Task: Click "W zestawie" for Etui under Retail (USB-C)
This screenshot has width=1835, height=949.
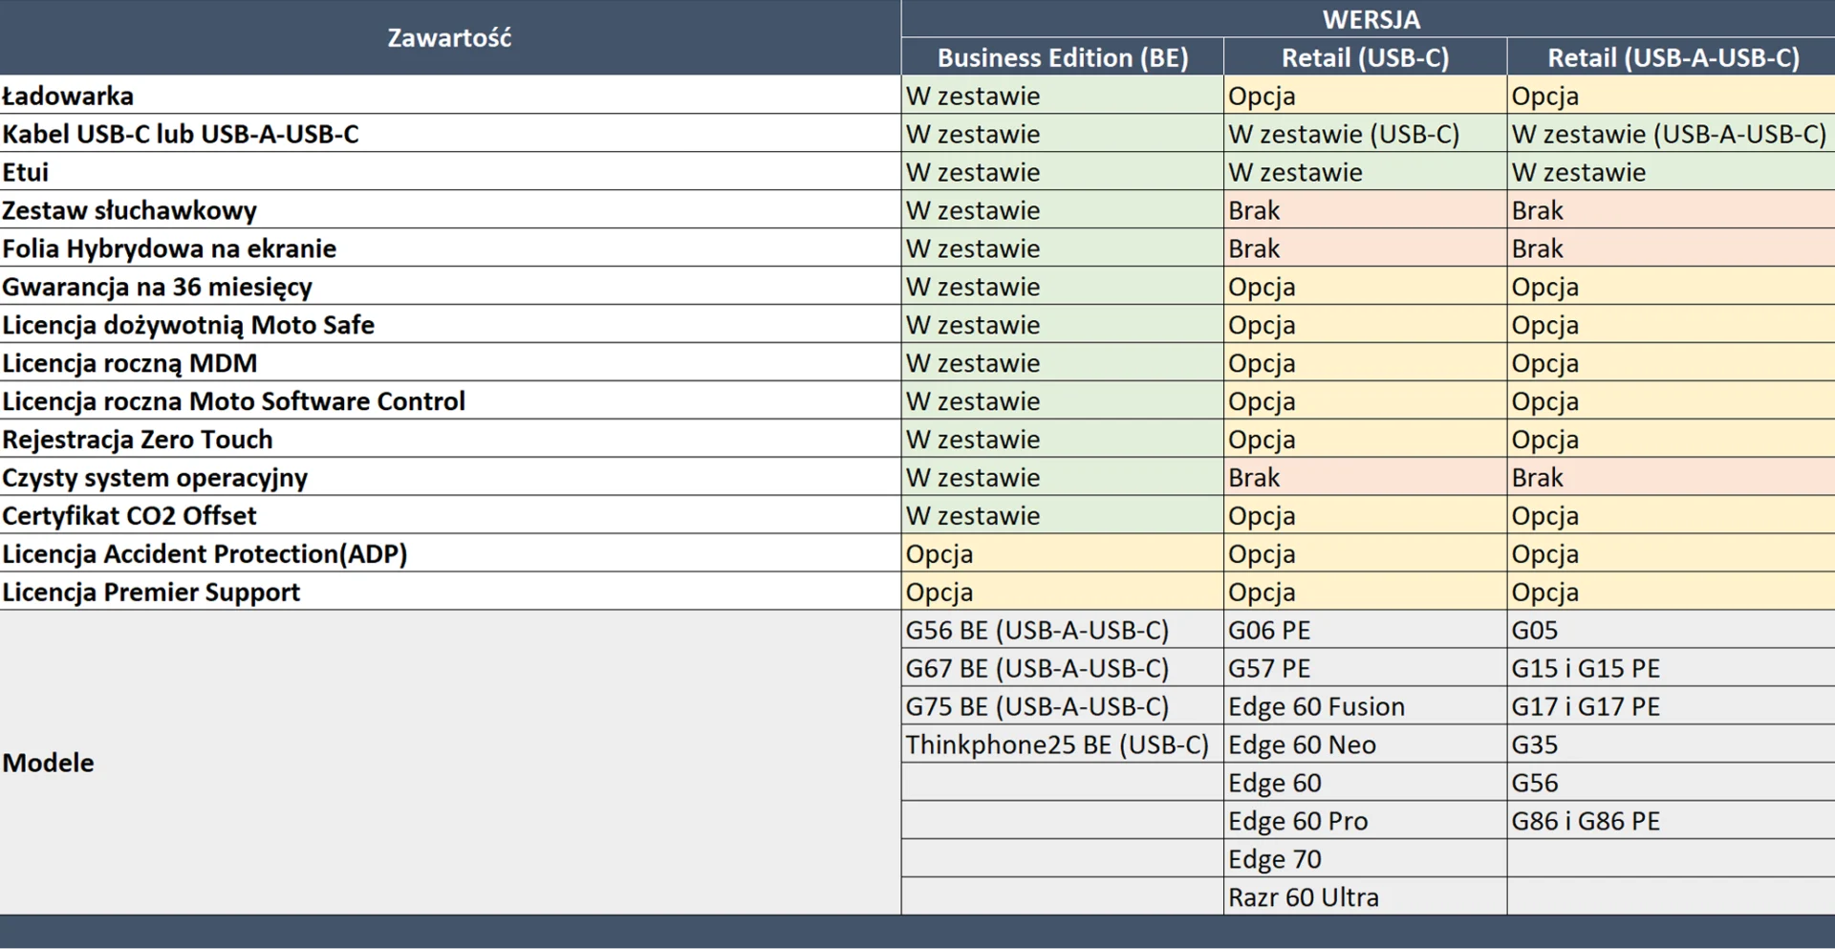Action: pos(1366,172)
